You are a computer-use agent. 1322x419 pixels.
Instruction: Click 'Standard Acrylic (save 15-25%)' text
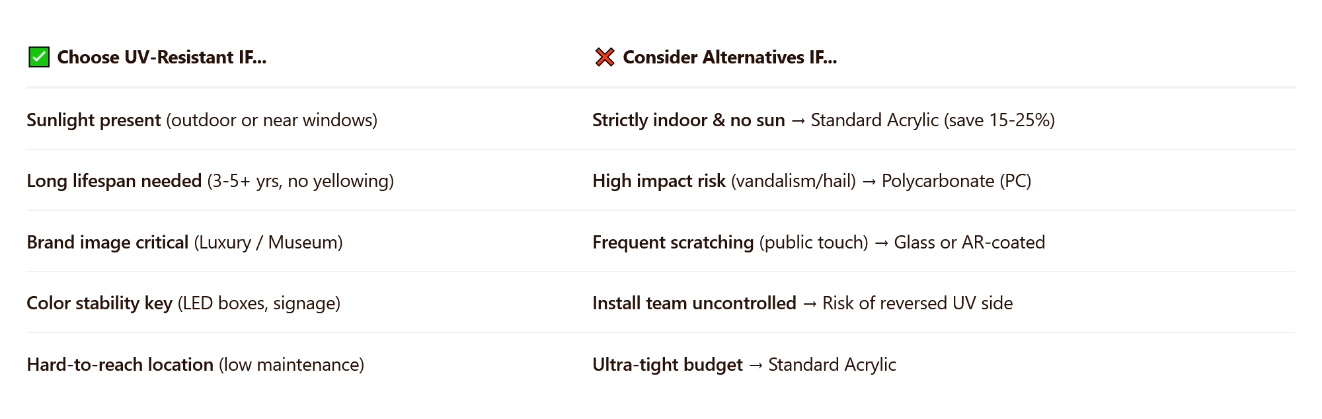coord(933,120)
